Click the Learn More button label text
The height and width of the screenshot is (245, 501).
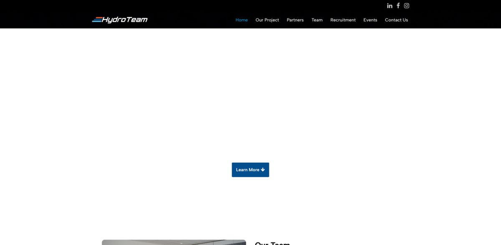[x=248, y=170]
